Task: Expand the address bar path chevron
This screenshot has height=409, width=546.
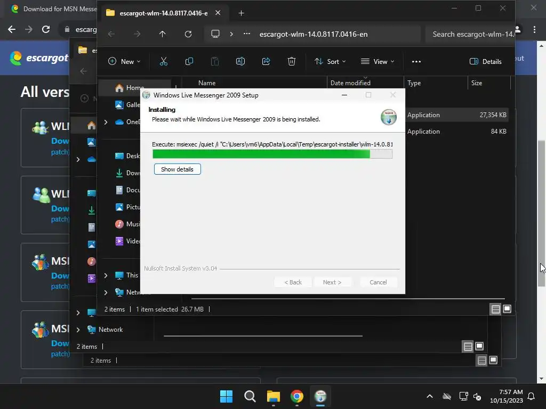Action: coord(231,34)
